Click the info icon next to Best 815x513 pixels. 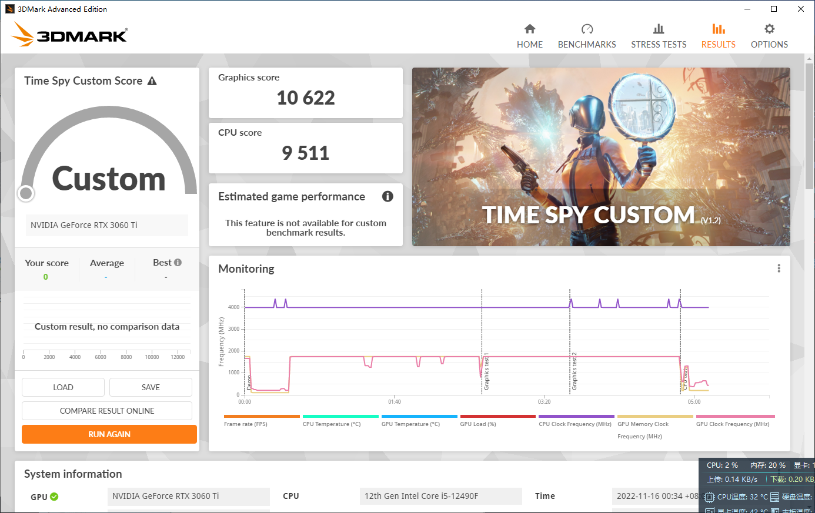tap(178, 263)
